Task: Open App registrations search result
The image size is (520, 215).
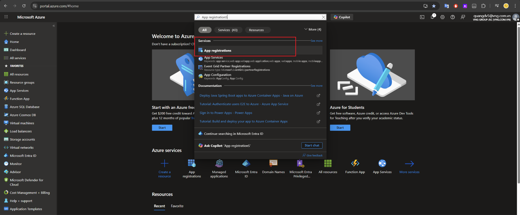Action: 260,50
